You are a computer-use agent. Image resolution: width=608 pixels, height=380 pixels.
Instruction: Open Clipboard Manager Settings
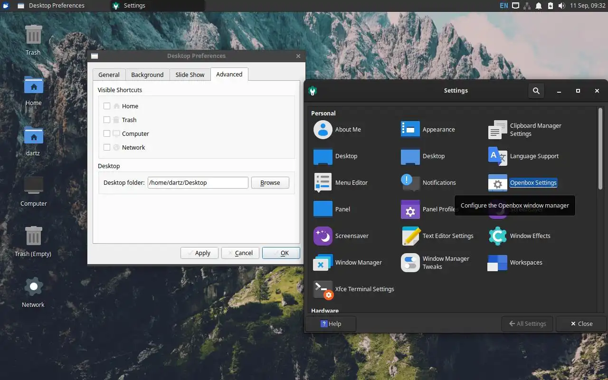pos(525,130)
